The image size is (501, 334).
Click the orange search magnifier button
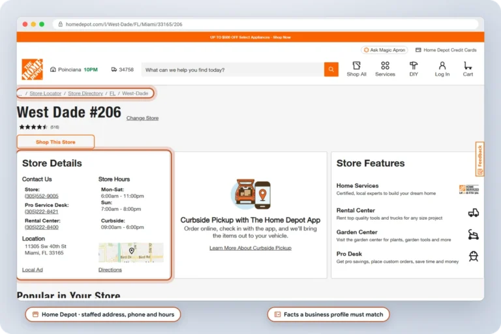coord(331,69)
